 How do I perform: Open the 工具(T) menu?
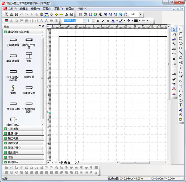tap(59, 9)
